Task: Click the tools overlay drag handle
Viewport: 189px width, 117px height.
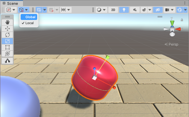Action: (x=7, y=17)
